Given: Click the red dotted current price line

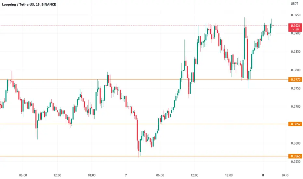Looking at the screenshot, I should (144, 25).
